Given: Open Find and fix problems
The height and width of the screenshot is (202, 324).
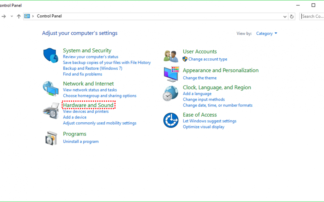Looking at the screenshot, I should [82, 74].
